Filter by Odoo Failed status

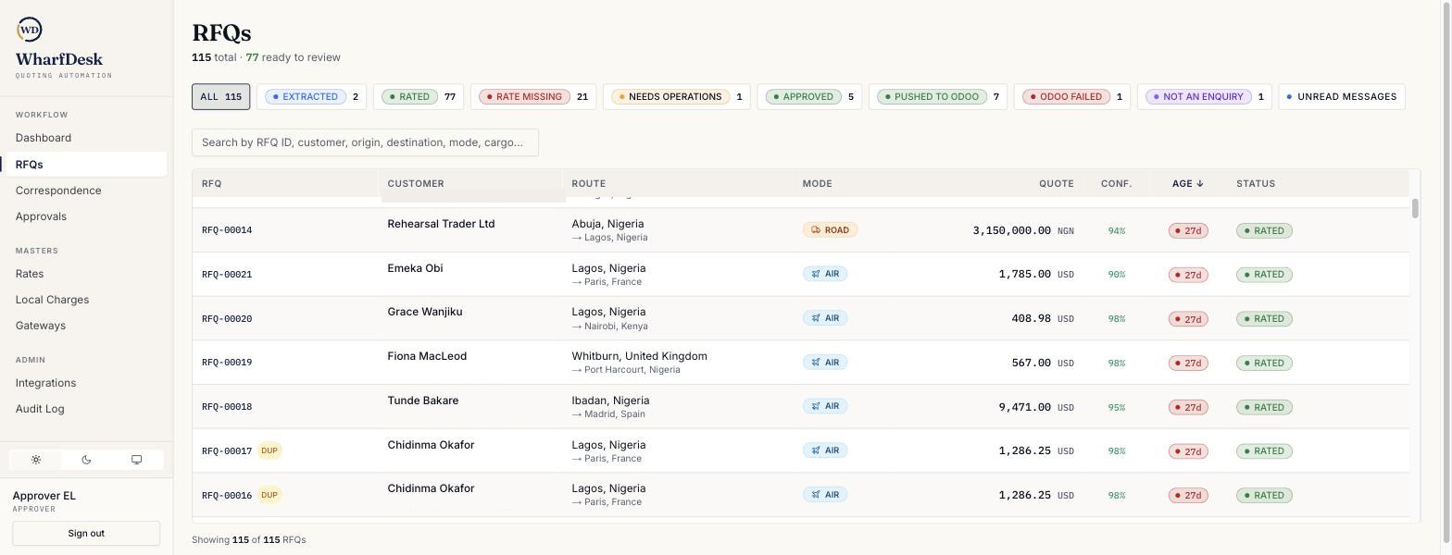(1072, 97)
